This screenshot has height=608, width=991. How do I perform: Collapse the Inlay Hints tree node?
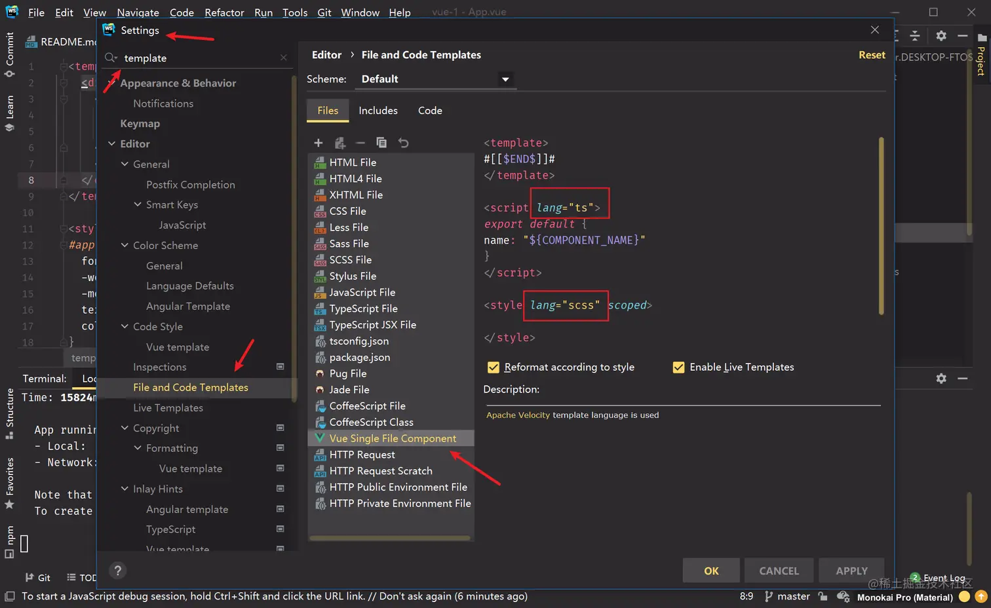click(125, 489)
